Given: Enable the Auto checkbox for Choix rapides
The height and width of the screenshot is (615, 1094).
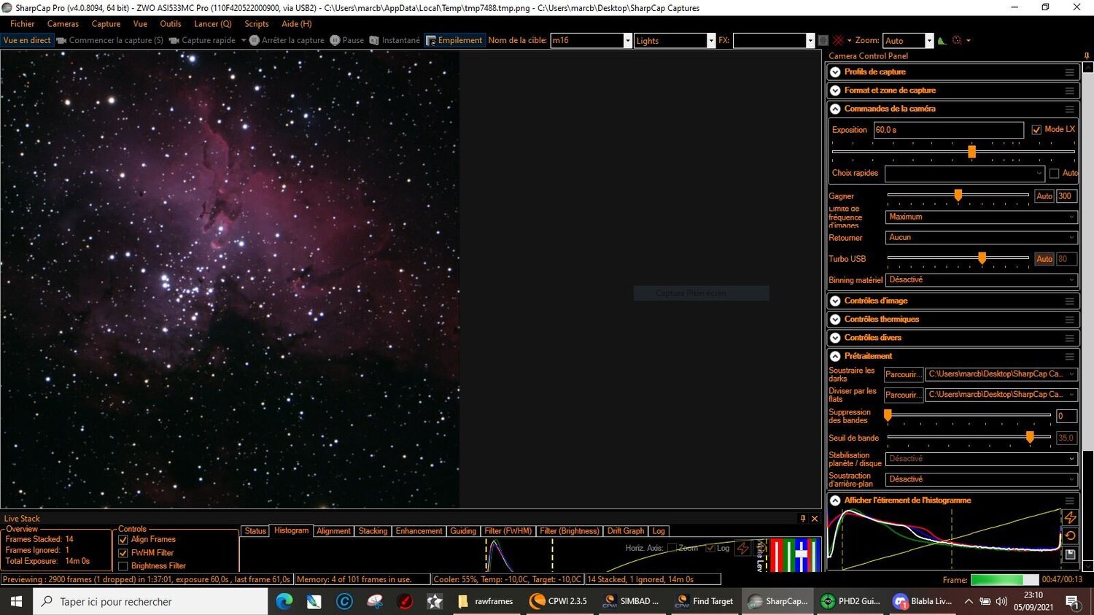Looking at the screenshot, I should click(1054, 174).
